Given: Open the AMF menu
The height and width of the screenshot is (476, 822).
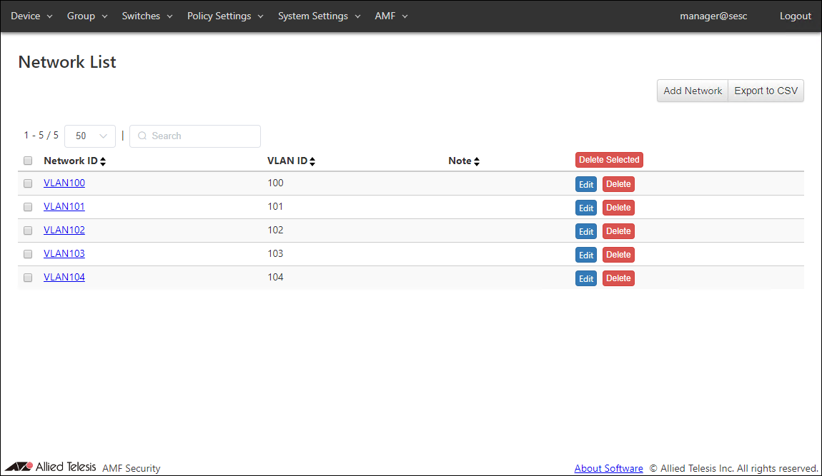Looking at the screenshot, I should coord(391,16).
